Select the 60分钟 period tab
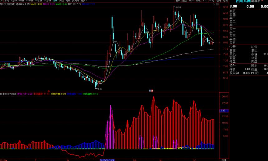Image resolution: width=268 pixels, height=161 pixels. 47,1
